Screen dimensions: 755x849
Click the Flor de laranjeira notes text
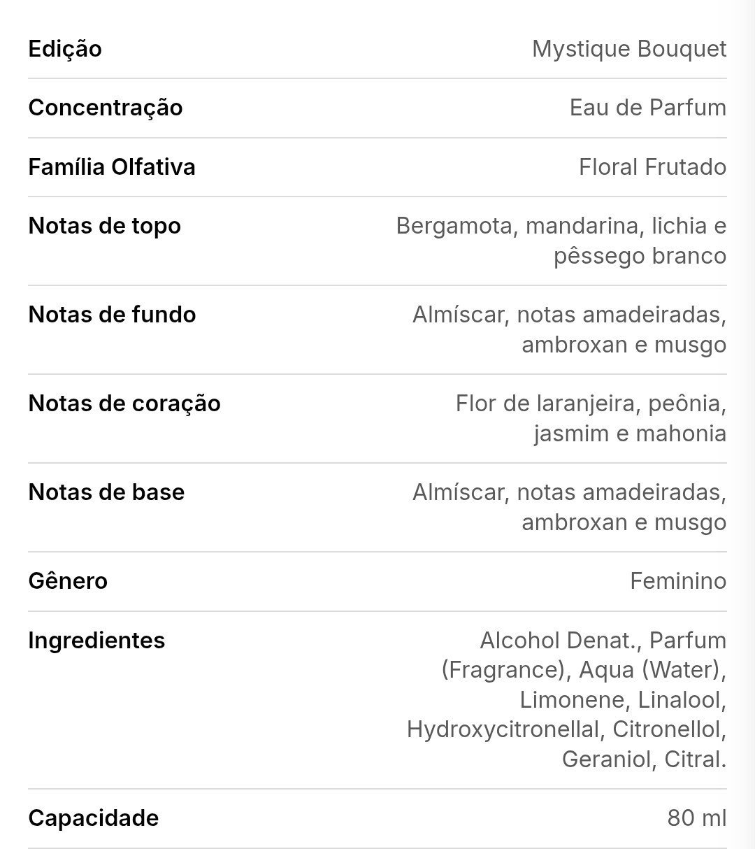point(591,418)
